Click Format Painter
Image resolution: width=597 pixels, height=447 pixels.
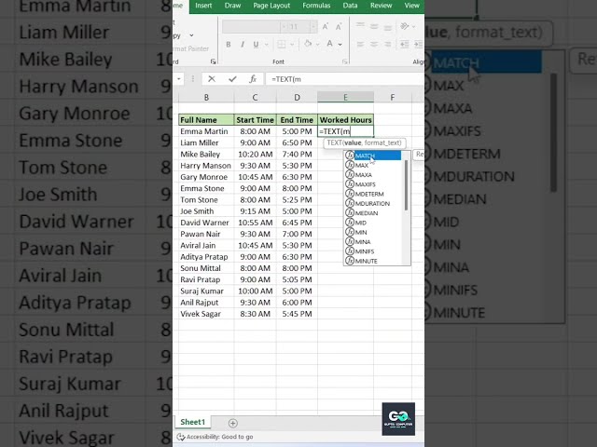pos(191,48)
